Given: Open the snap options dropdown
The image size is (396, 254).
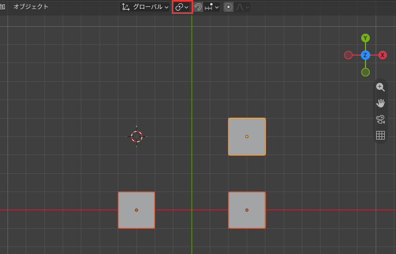Looking at the screenshot, I should 211,7.
